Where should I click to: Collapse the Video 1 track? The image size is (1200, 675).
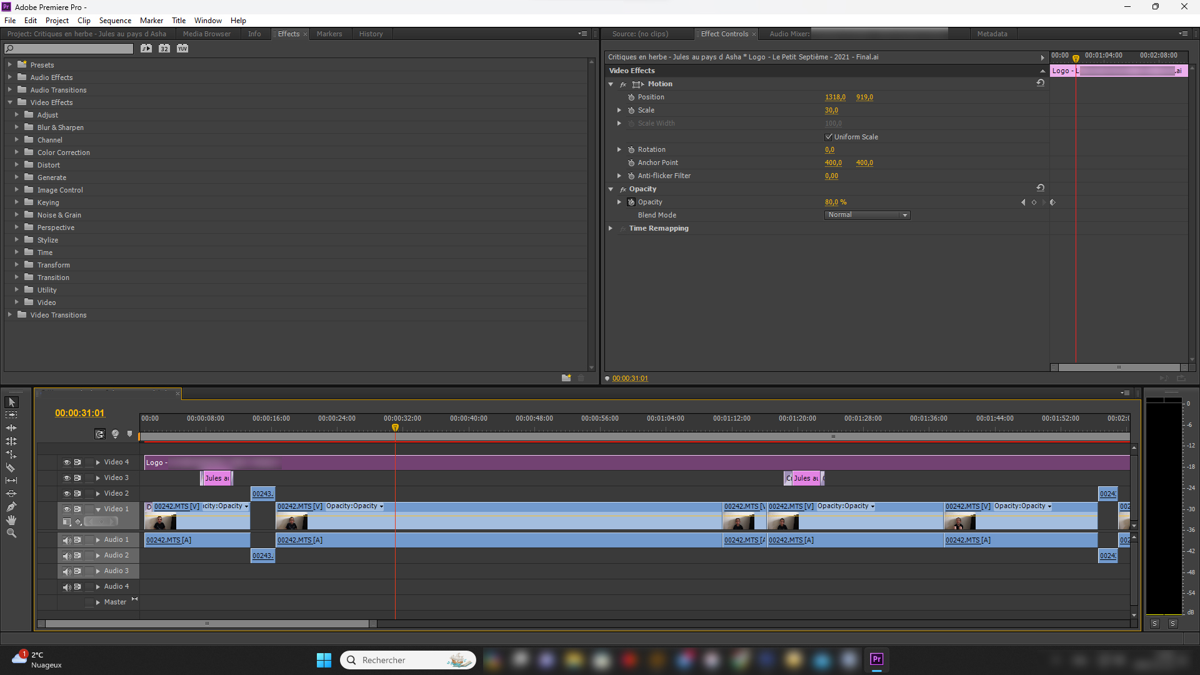pyautogui.click(x=98, y=509)
